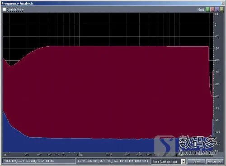Image resolution: width=226 pixels, height=166 pixels.
Task: Click the red Hold 2 button
Action: [212, 9]
